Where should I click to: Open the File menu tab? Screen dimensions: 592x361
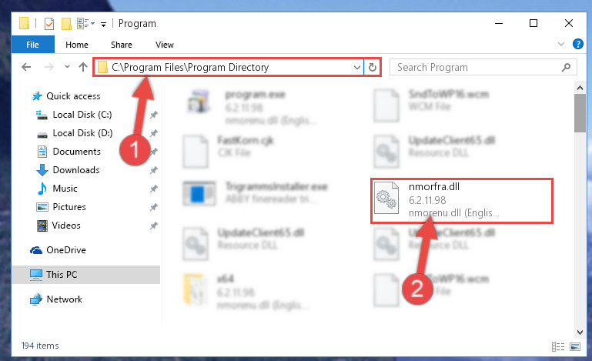(x=33, y=45)
